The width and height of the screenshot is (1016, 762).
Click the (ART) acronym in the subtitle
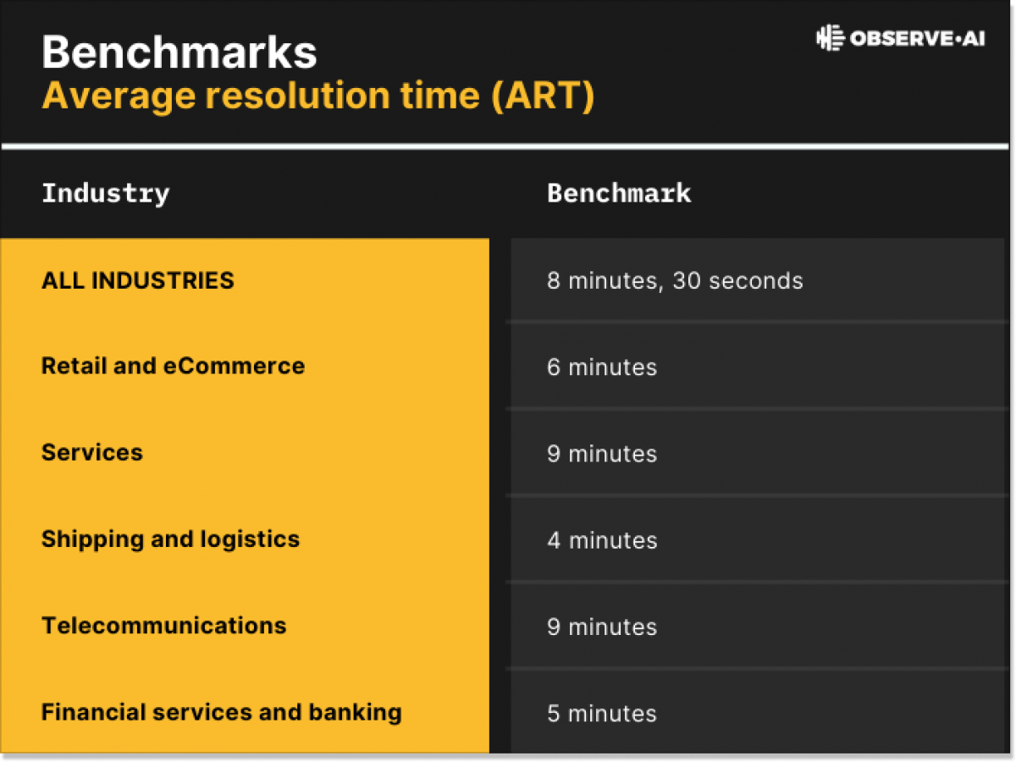[x=542, y=96]
